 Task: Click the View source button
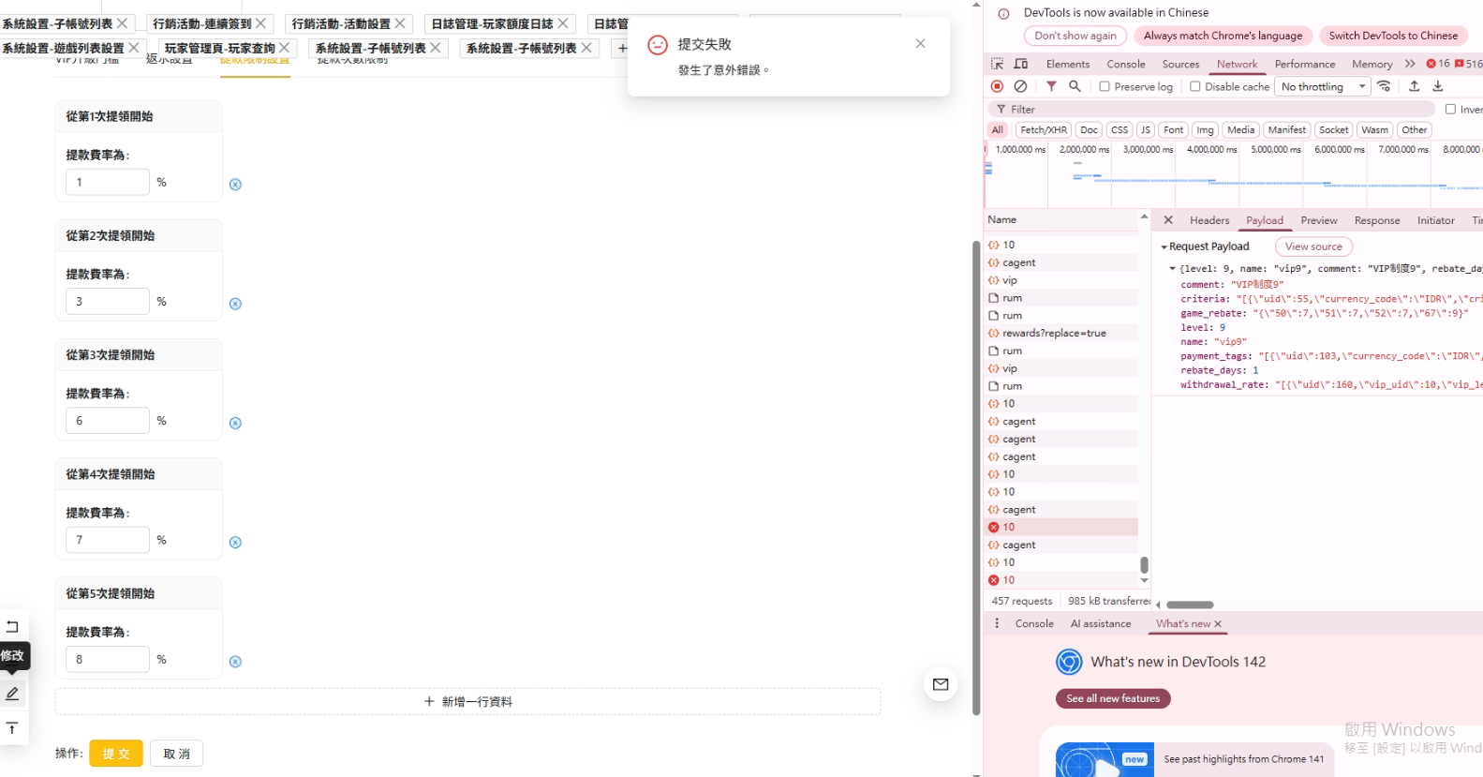[1312, 247]
